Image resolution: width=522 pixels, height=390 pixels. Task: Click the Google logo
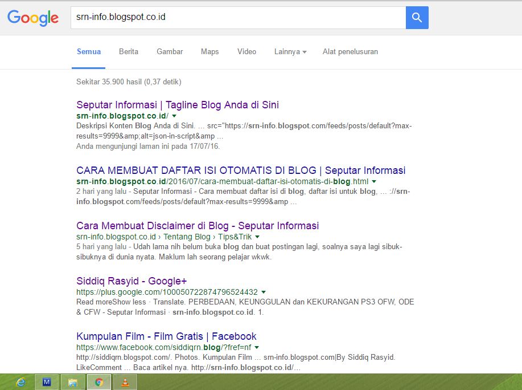33,18
